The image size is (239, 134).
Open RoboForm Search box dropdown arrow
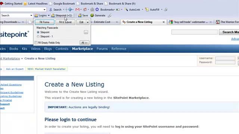(x=31, y=15)
